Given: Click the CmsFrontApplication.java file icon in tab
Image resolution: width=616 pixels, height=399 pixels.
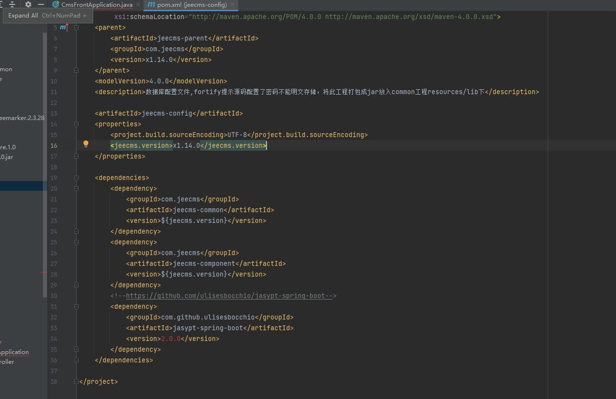Looking at the screenshot, I should [x=56, y=5].
